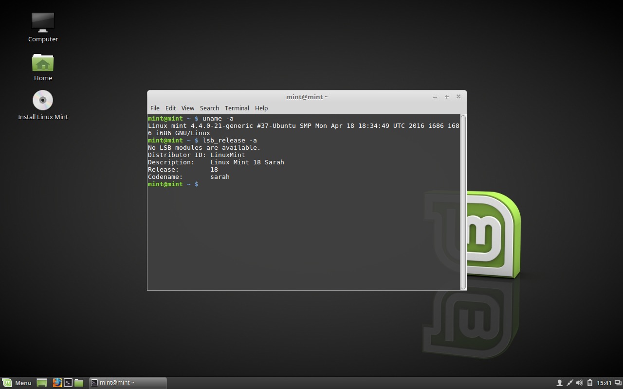Click the terminal title bar mint@mint ~
Viewport: 623px width, 389px height.
click(x=307, y=97)
